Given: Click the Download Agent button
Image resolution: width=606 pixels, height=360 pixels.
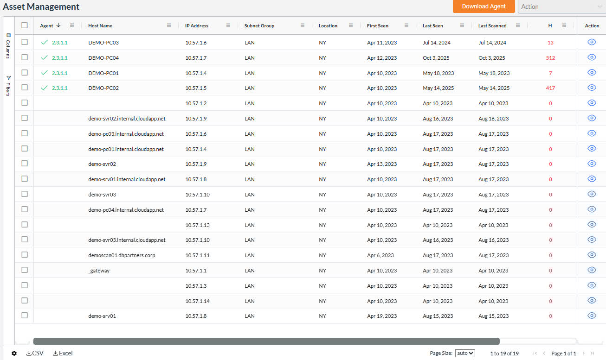Looking at the screenshot, I should pyautogui.click(x=484, y=6).
